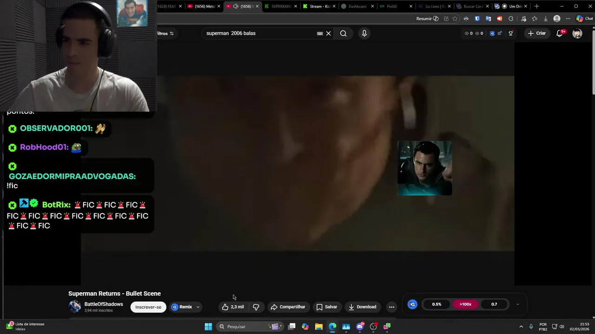Open BattleOfShadows channel avatar
The height and width of the screenshot is (334, 595).
coord(75,307)
